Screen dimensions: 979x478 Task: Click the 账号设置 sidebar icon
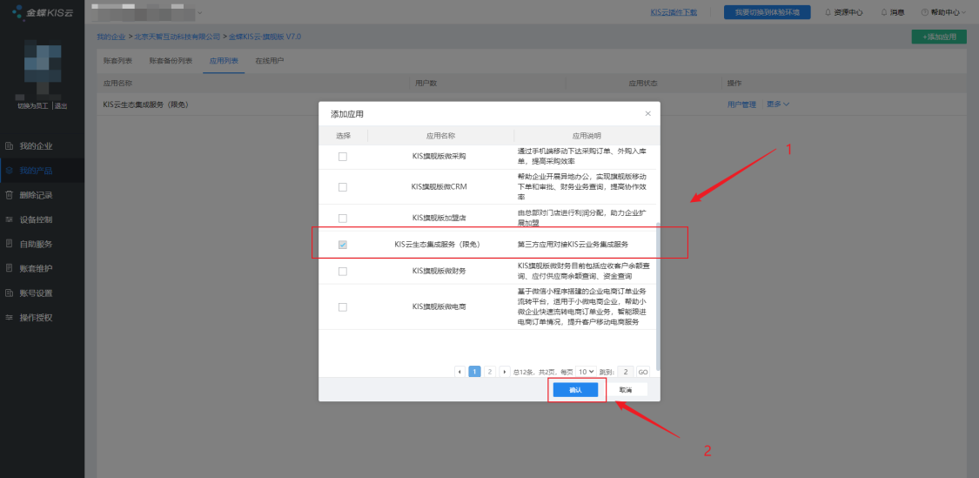tap(9, 293)
